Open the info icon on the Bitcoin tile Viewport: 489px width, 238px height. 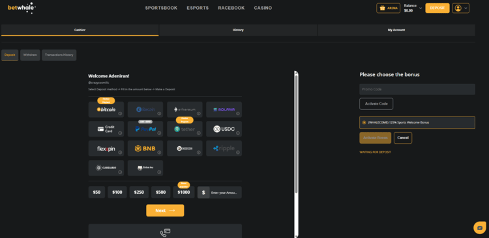click(120, 114)
